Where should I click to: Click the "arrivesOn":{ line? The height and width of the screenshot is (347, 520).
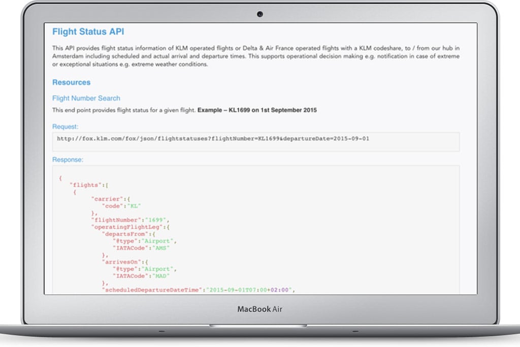click(125, 262)
